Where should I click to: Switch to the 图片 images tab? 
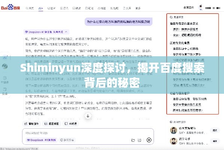pos(51,8)
